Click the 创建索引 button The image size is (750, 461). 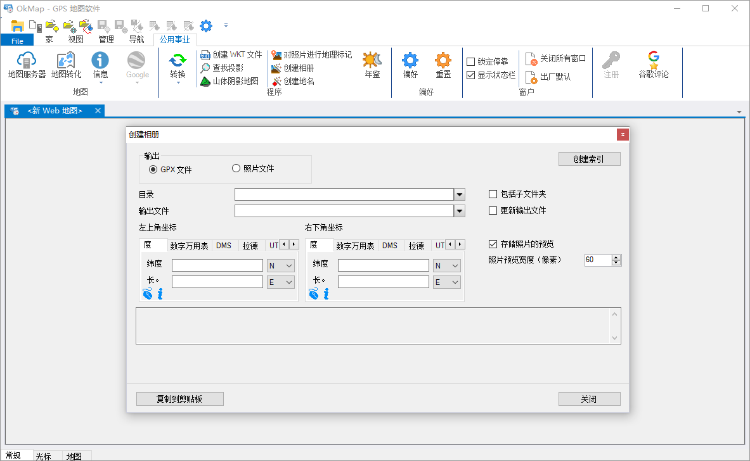tap(589, 158)
